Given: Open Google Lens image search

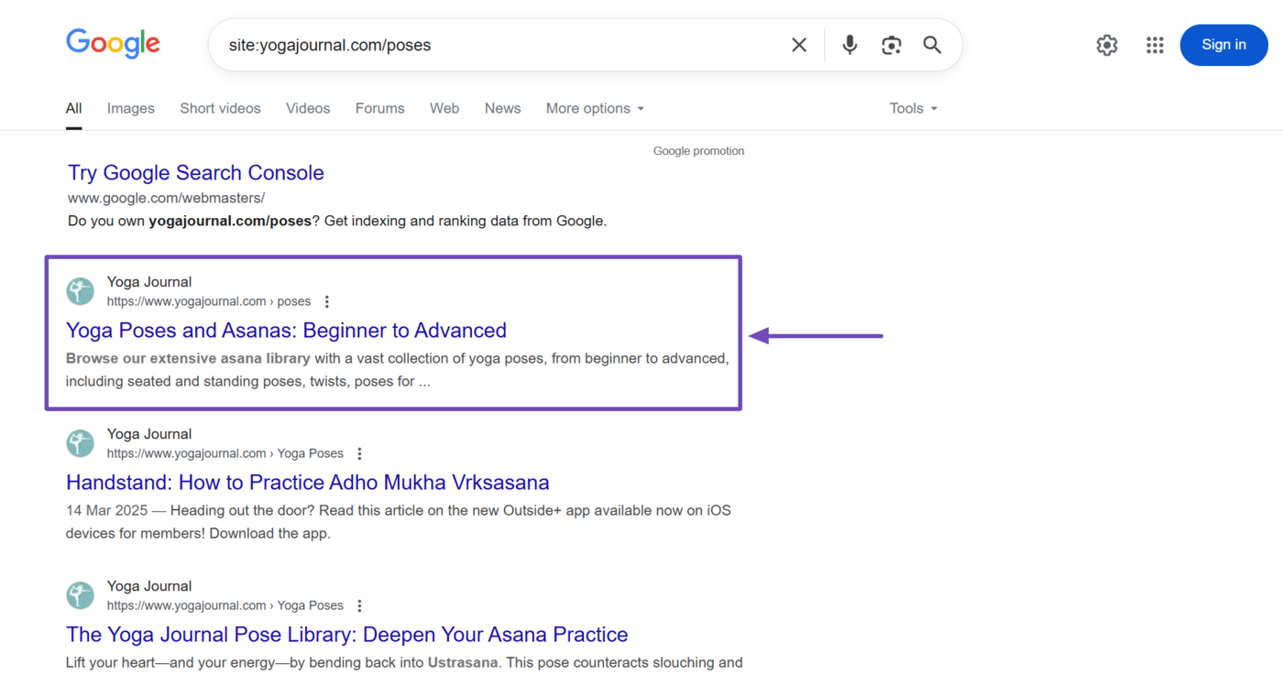Looking at the screenshot, I should [x=891, y=45].
